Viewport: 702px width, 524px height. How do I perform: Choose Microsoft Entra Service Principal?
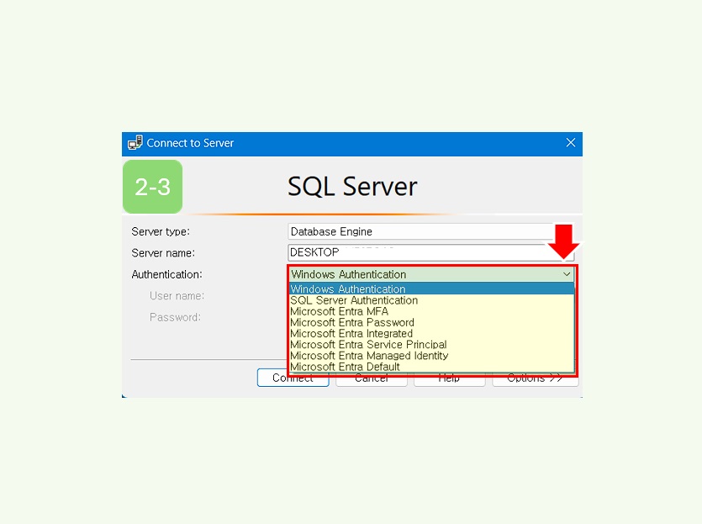point(431,344)
